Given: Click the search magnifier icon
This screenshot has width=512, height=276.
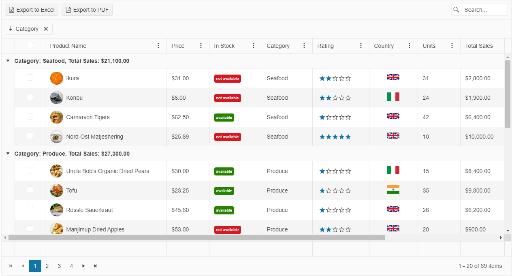Looking at the screenshot, I should pyautogui.click(x=457, y=9).
